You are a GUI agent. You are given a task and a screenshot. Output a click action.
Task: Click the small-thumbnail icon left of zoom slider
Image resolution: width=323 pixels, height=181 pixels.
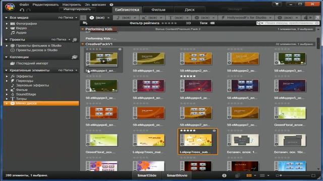tap(277, 175)
